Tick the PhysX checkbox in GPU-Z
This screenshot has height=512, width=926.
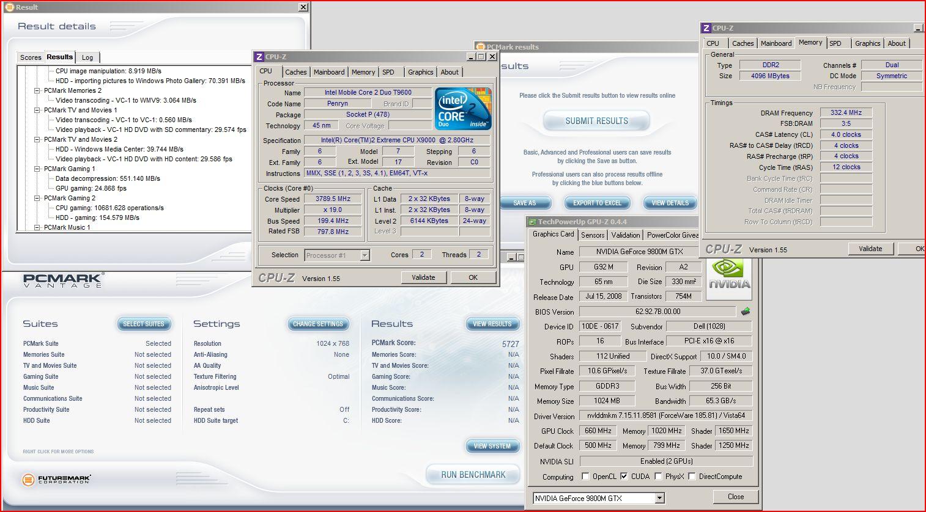tap(658, 477)
